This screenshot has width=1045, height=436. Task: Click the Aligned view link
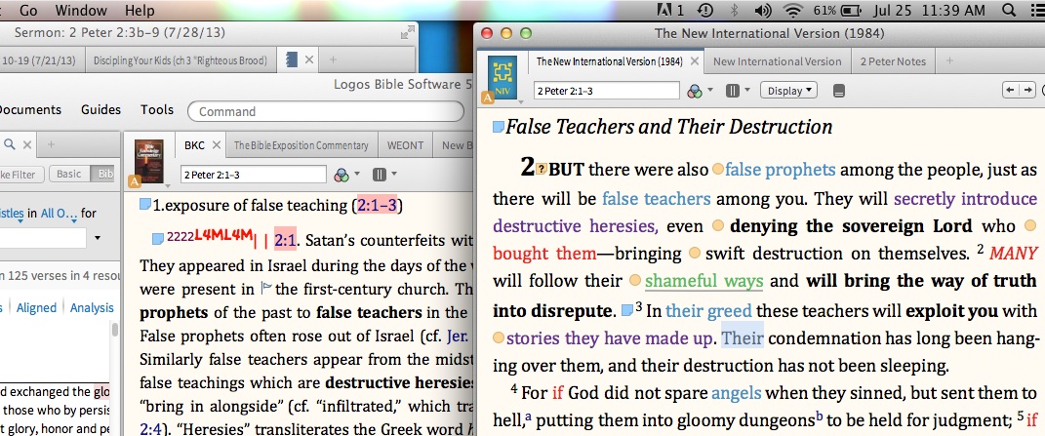coord(37,307)
